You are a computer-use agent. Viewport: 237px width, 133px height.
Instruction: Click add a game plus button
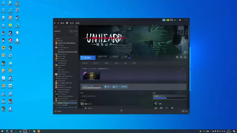coord(55,111)
